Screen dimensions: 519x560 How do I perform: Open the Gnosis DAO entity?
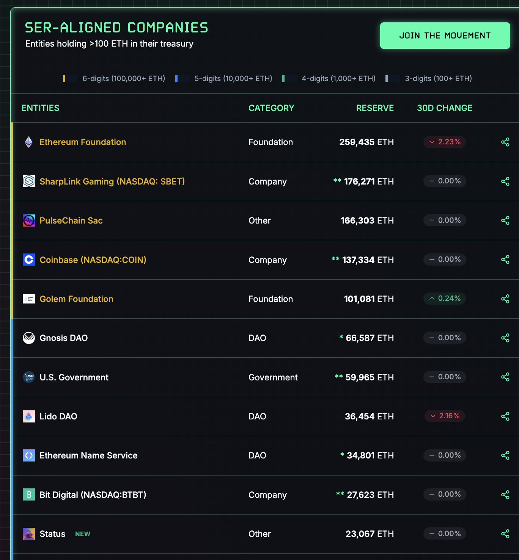[x=64, y=338]
